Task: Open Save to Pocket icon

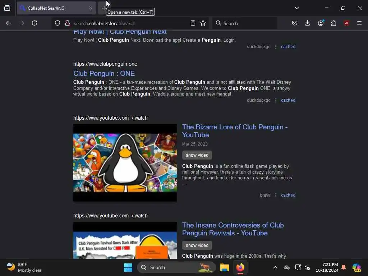Action: coord(295,23)
